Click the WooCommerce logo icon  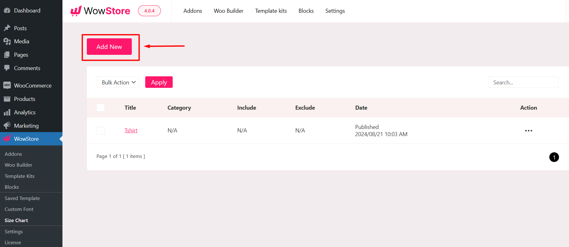pos(7,85)
